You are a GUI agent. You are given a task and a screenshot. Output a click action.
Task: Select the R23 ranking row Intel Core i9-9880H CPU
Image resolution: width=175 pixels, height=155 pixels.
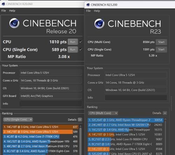click(x=125, y=139)
